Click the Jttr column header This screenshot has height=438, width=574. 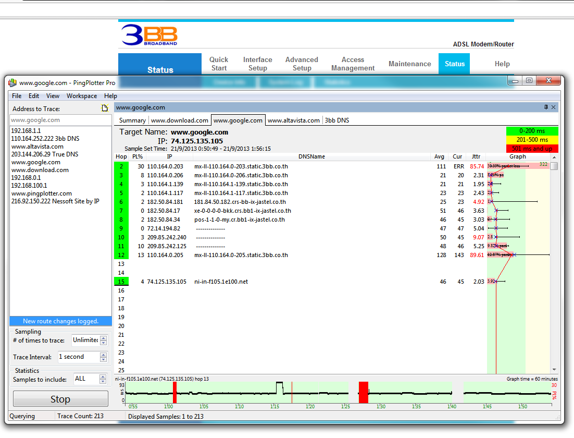476,156
